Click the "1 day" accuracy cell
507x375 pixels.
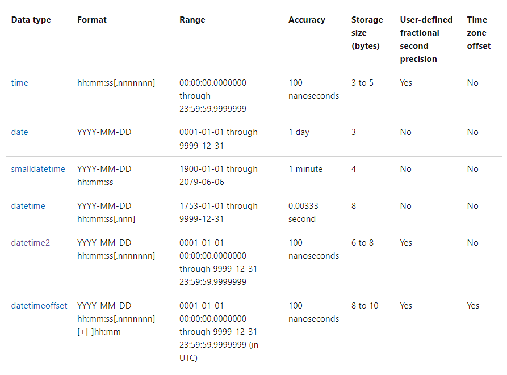click(299, 132)
